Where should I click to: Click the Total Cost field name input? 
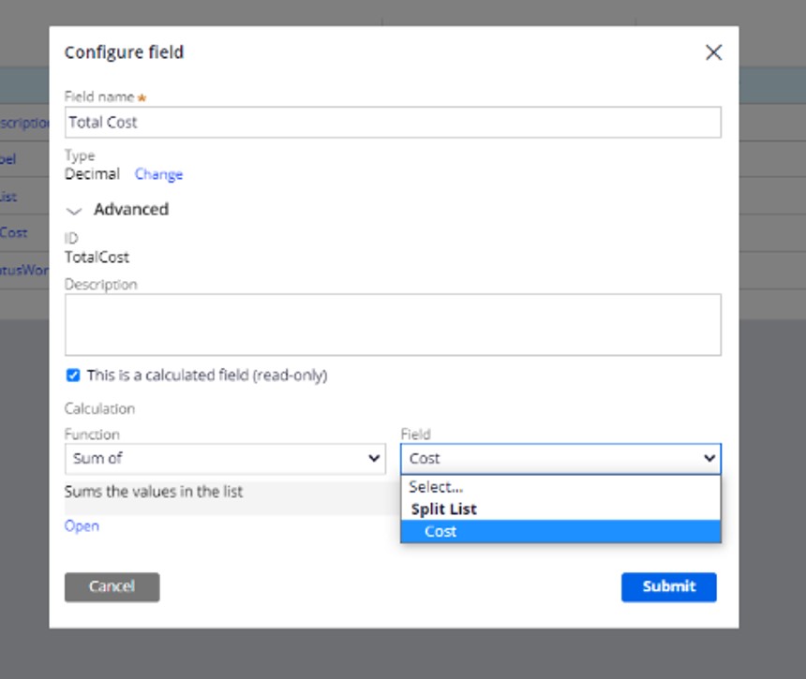394,122
